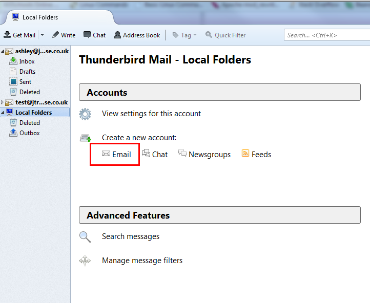Open Deleted folder under ashley account
The height and width of the screenshot is (303, 370).
pos(30,92)
